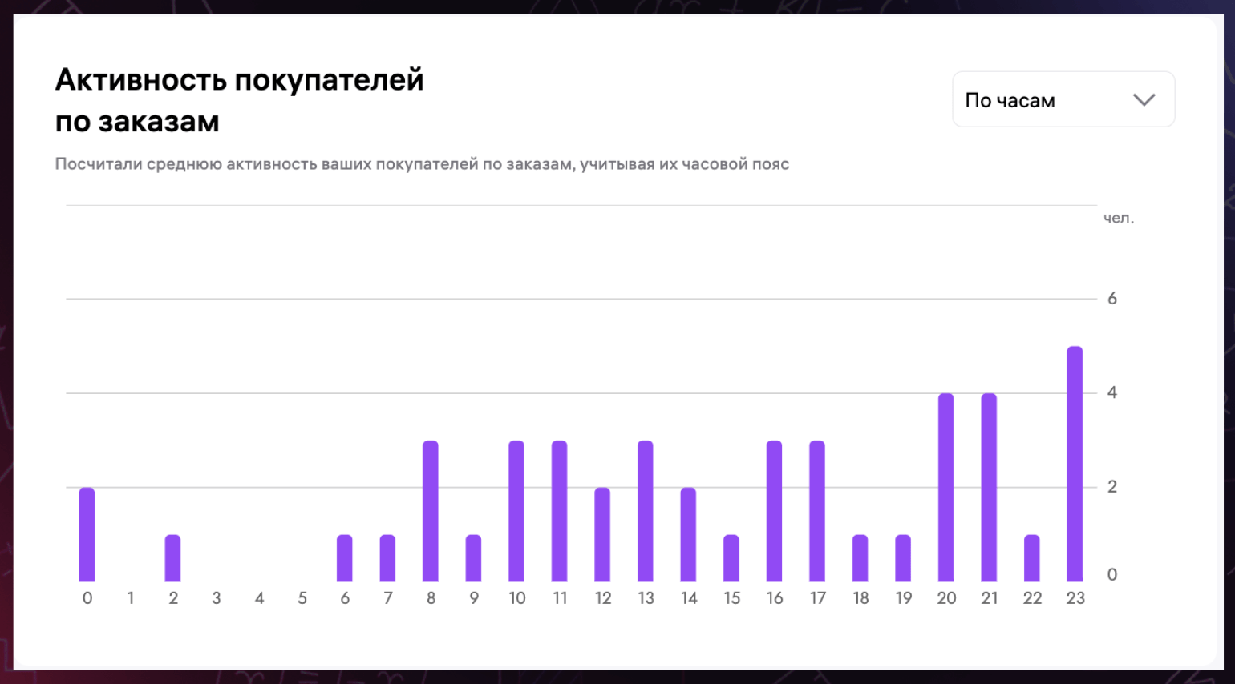Click x-axis label '5'
The height and width of the screenshot is (684, 1235).
tap(302, 598)
